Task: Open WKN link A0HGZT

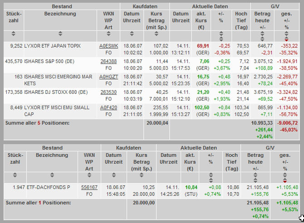Action: pyautogui.click(x=108, y=77)
